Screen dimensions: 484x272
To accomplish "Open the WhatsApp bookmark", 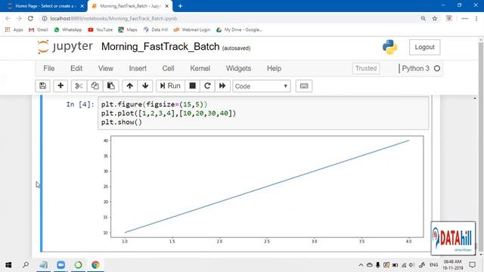I will pyautogui.click(x=68, y=29).
